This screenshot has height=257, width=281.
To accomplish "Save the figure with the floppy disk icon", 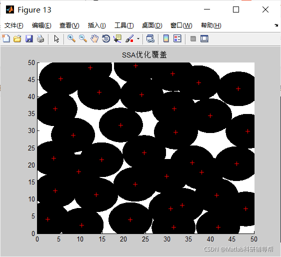I will pos(29,38).
